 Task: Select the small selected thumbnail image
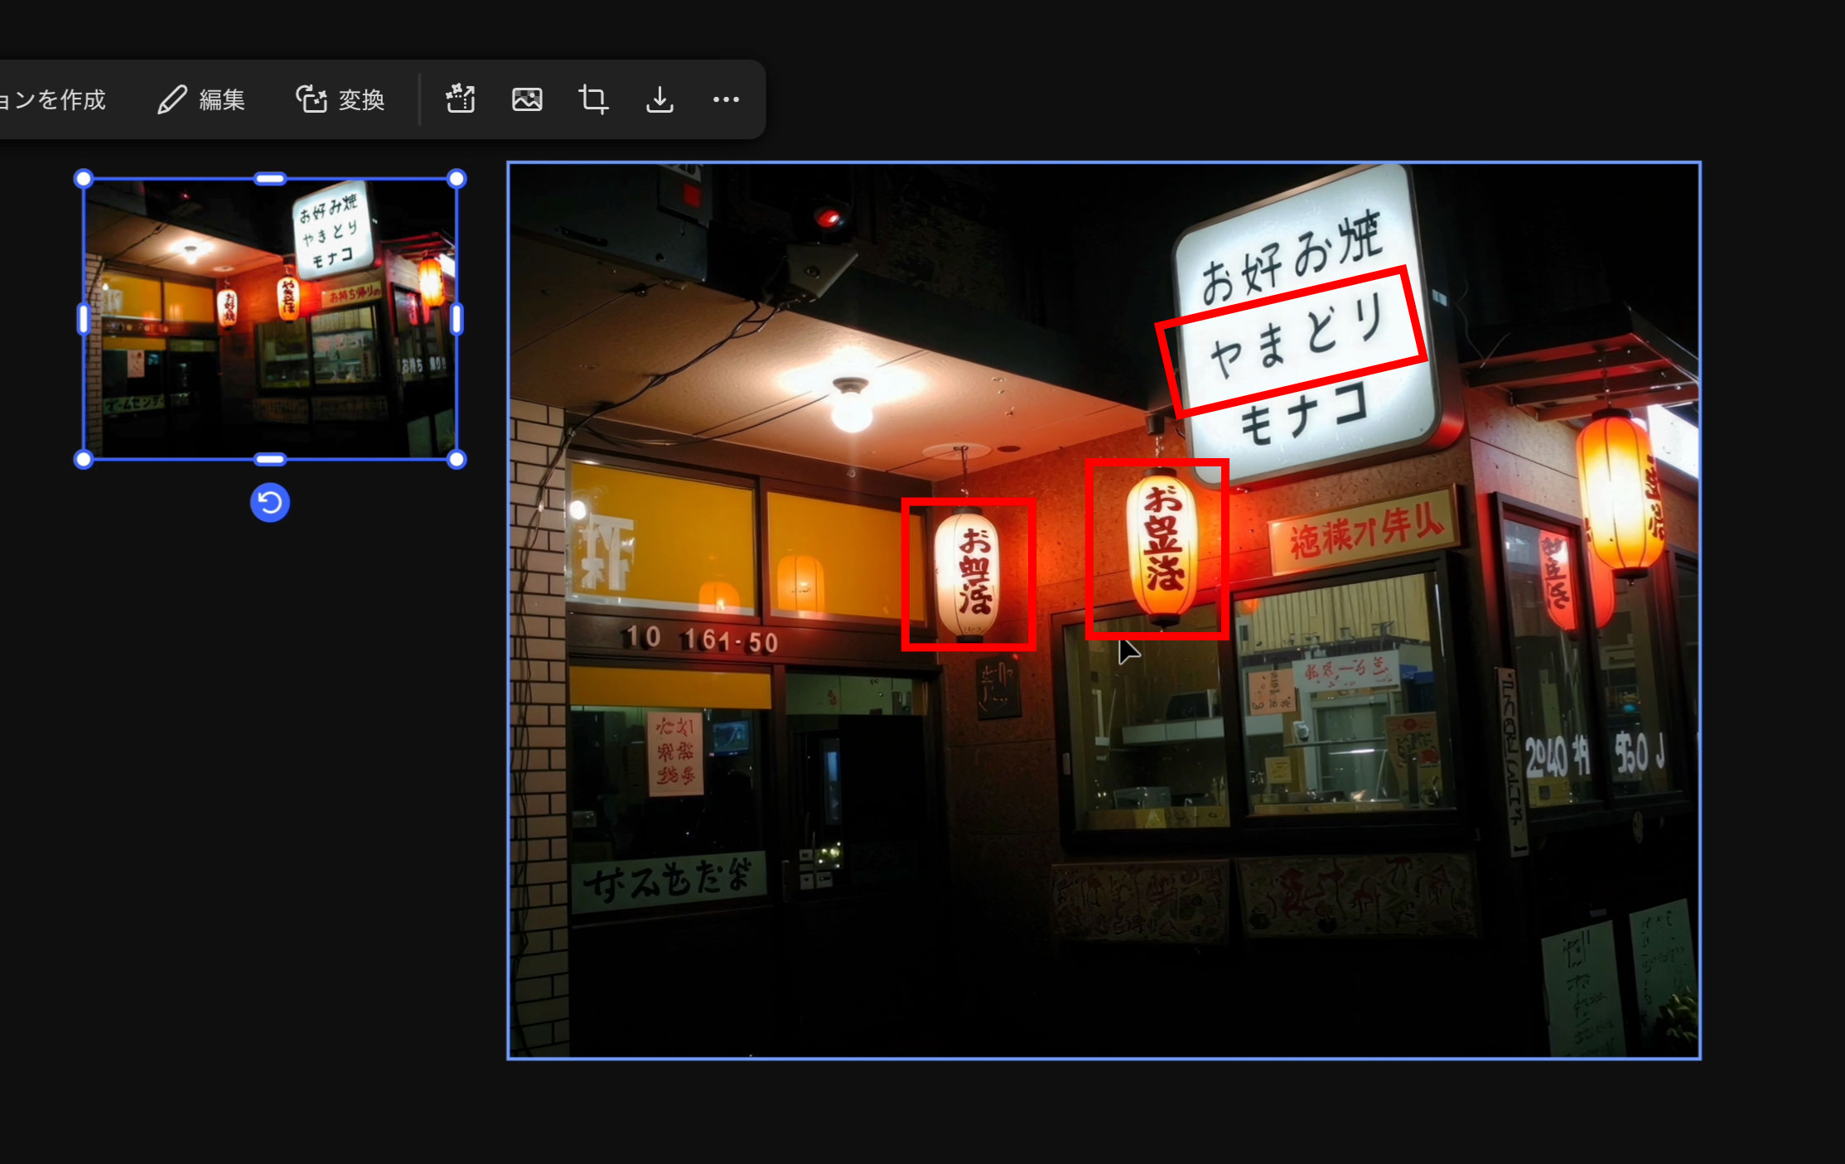pyautogui.click(x=270, y=319)
